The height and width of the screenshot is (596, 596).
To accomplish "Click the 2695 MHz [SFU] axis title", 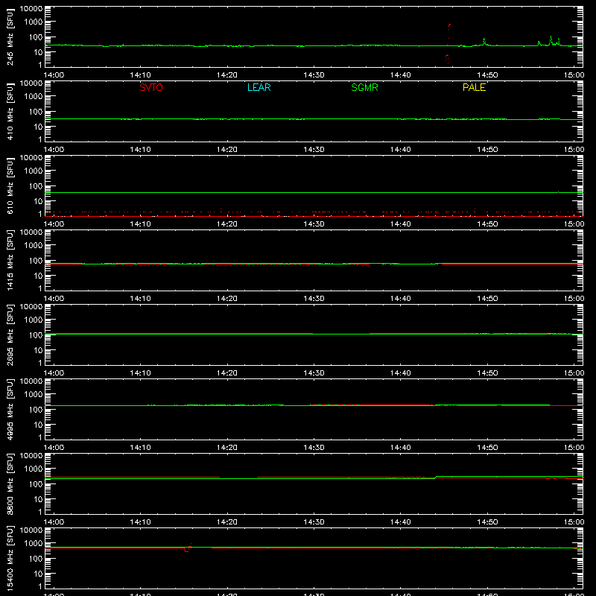I will [x=10, y=335].
